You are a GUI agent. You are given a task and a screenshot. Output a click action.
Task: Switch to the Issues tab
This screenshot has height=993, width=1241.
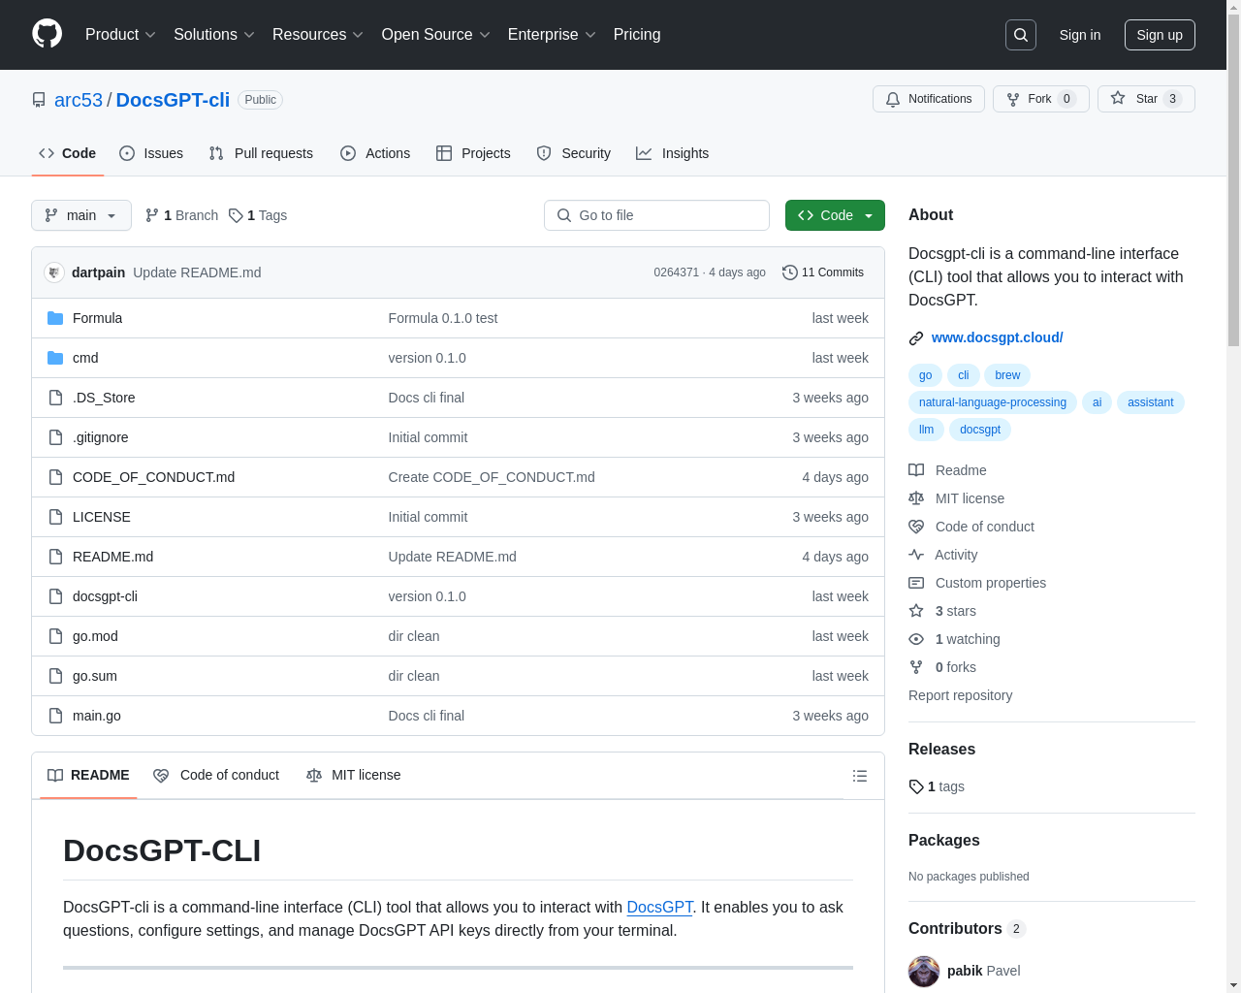(151, 153)
